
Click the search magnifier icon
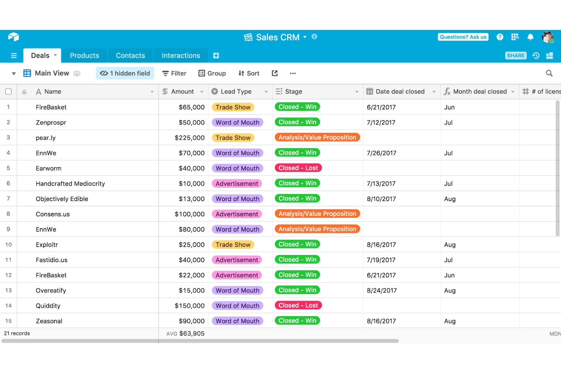pos(549,73)
